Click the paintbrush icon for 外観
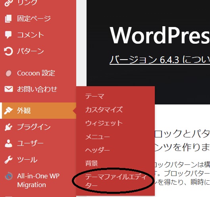210x197 pixels. [8, 111]
